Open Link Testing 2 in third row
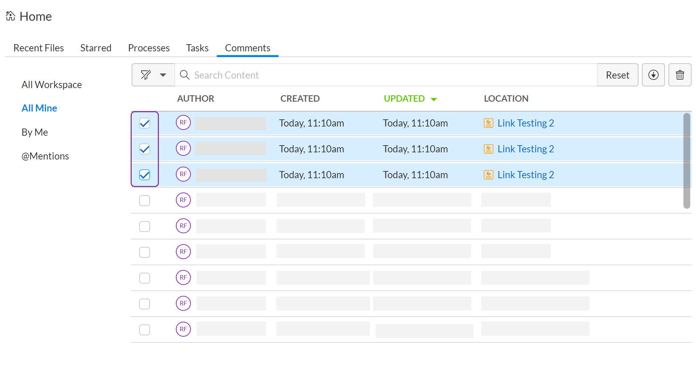 pyautogui.click(x=526, y=175)
